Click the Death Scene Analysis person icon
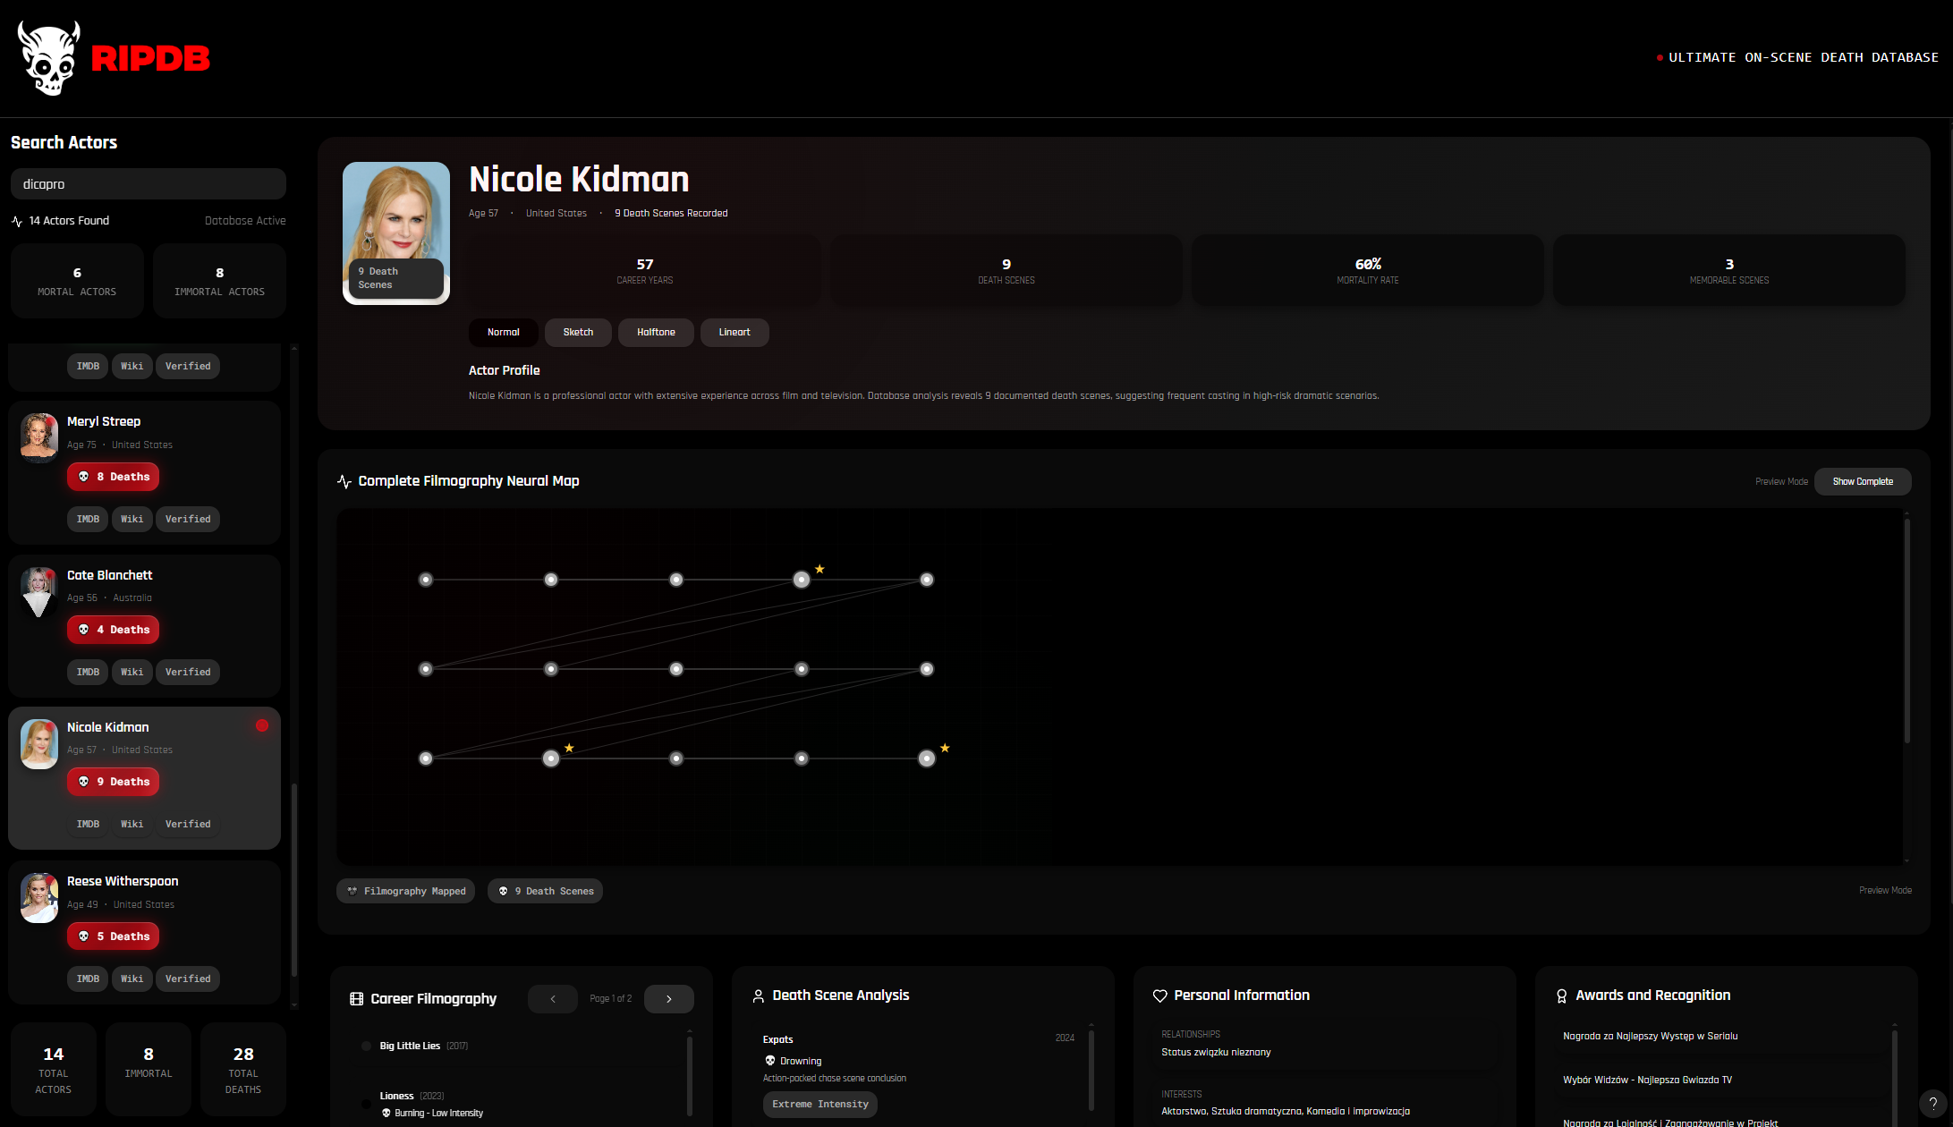Viewport: 1953px width, 1127px height. [x=758, y=996]
